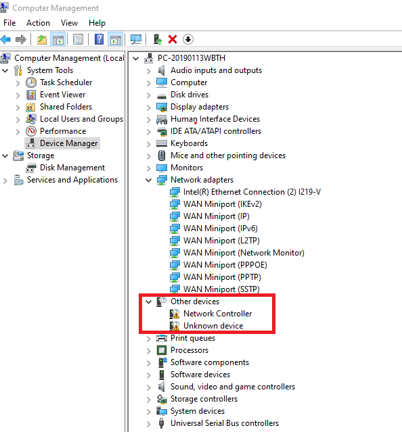Click the blue Back arrow in toolbar
402x432 pixels.
tap(6, 39)
